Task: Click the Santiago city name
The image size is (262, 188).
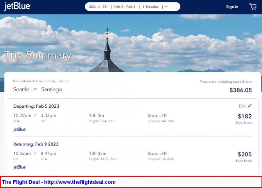Action: 52,89
